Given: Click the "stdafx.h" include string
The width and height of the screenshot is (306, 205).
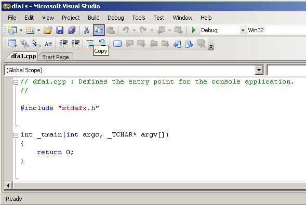Looking at the screenshot, I should pyautogui.click(x=78, y=108).
